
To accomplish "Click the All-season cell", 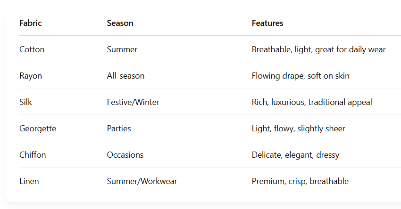I will [x=125, y=76].
